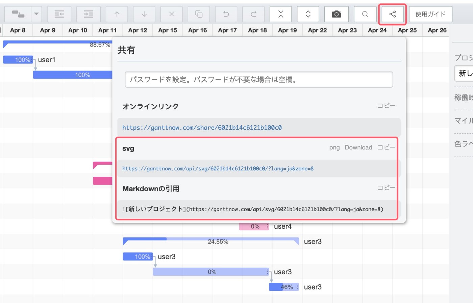Click the indent task icon
Image resolution: width=473 pixels, height=303 pixels.
tap(89, 14)
